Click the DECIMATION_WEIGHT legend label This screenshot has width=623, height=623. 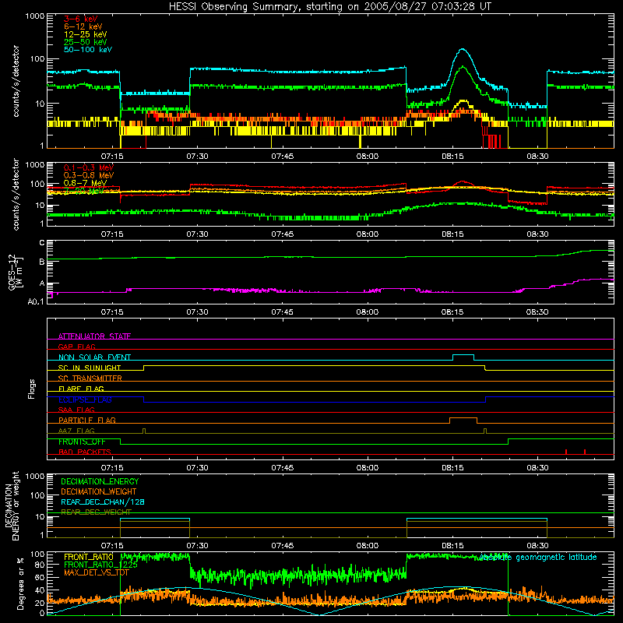99,491
